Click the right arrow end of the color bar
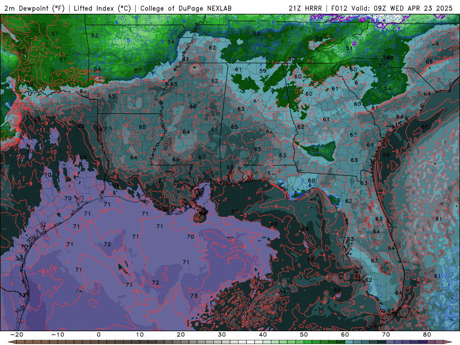This screenshot has width=460, height=345. [448, 342]
